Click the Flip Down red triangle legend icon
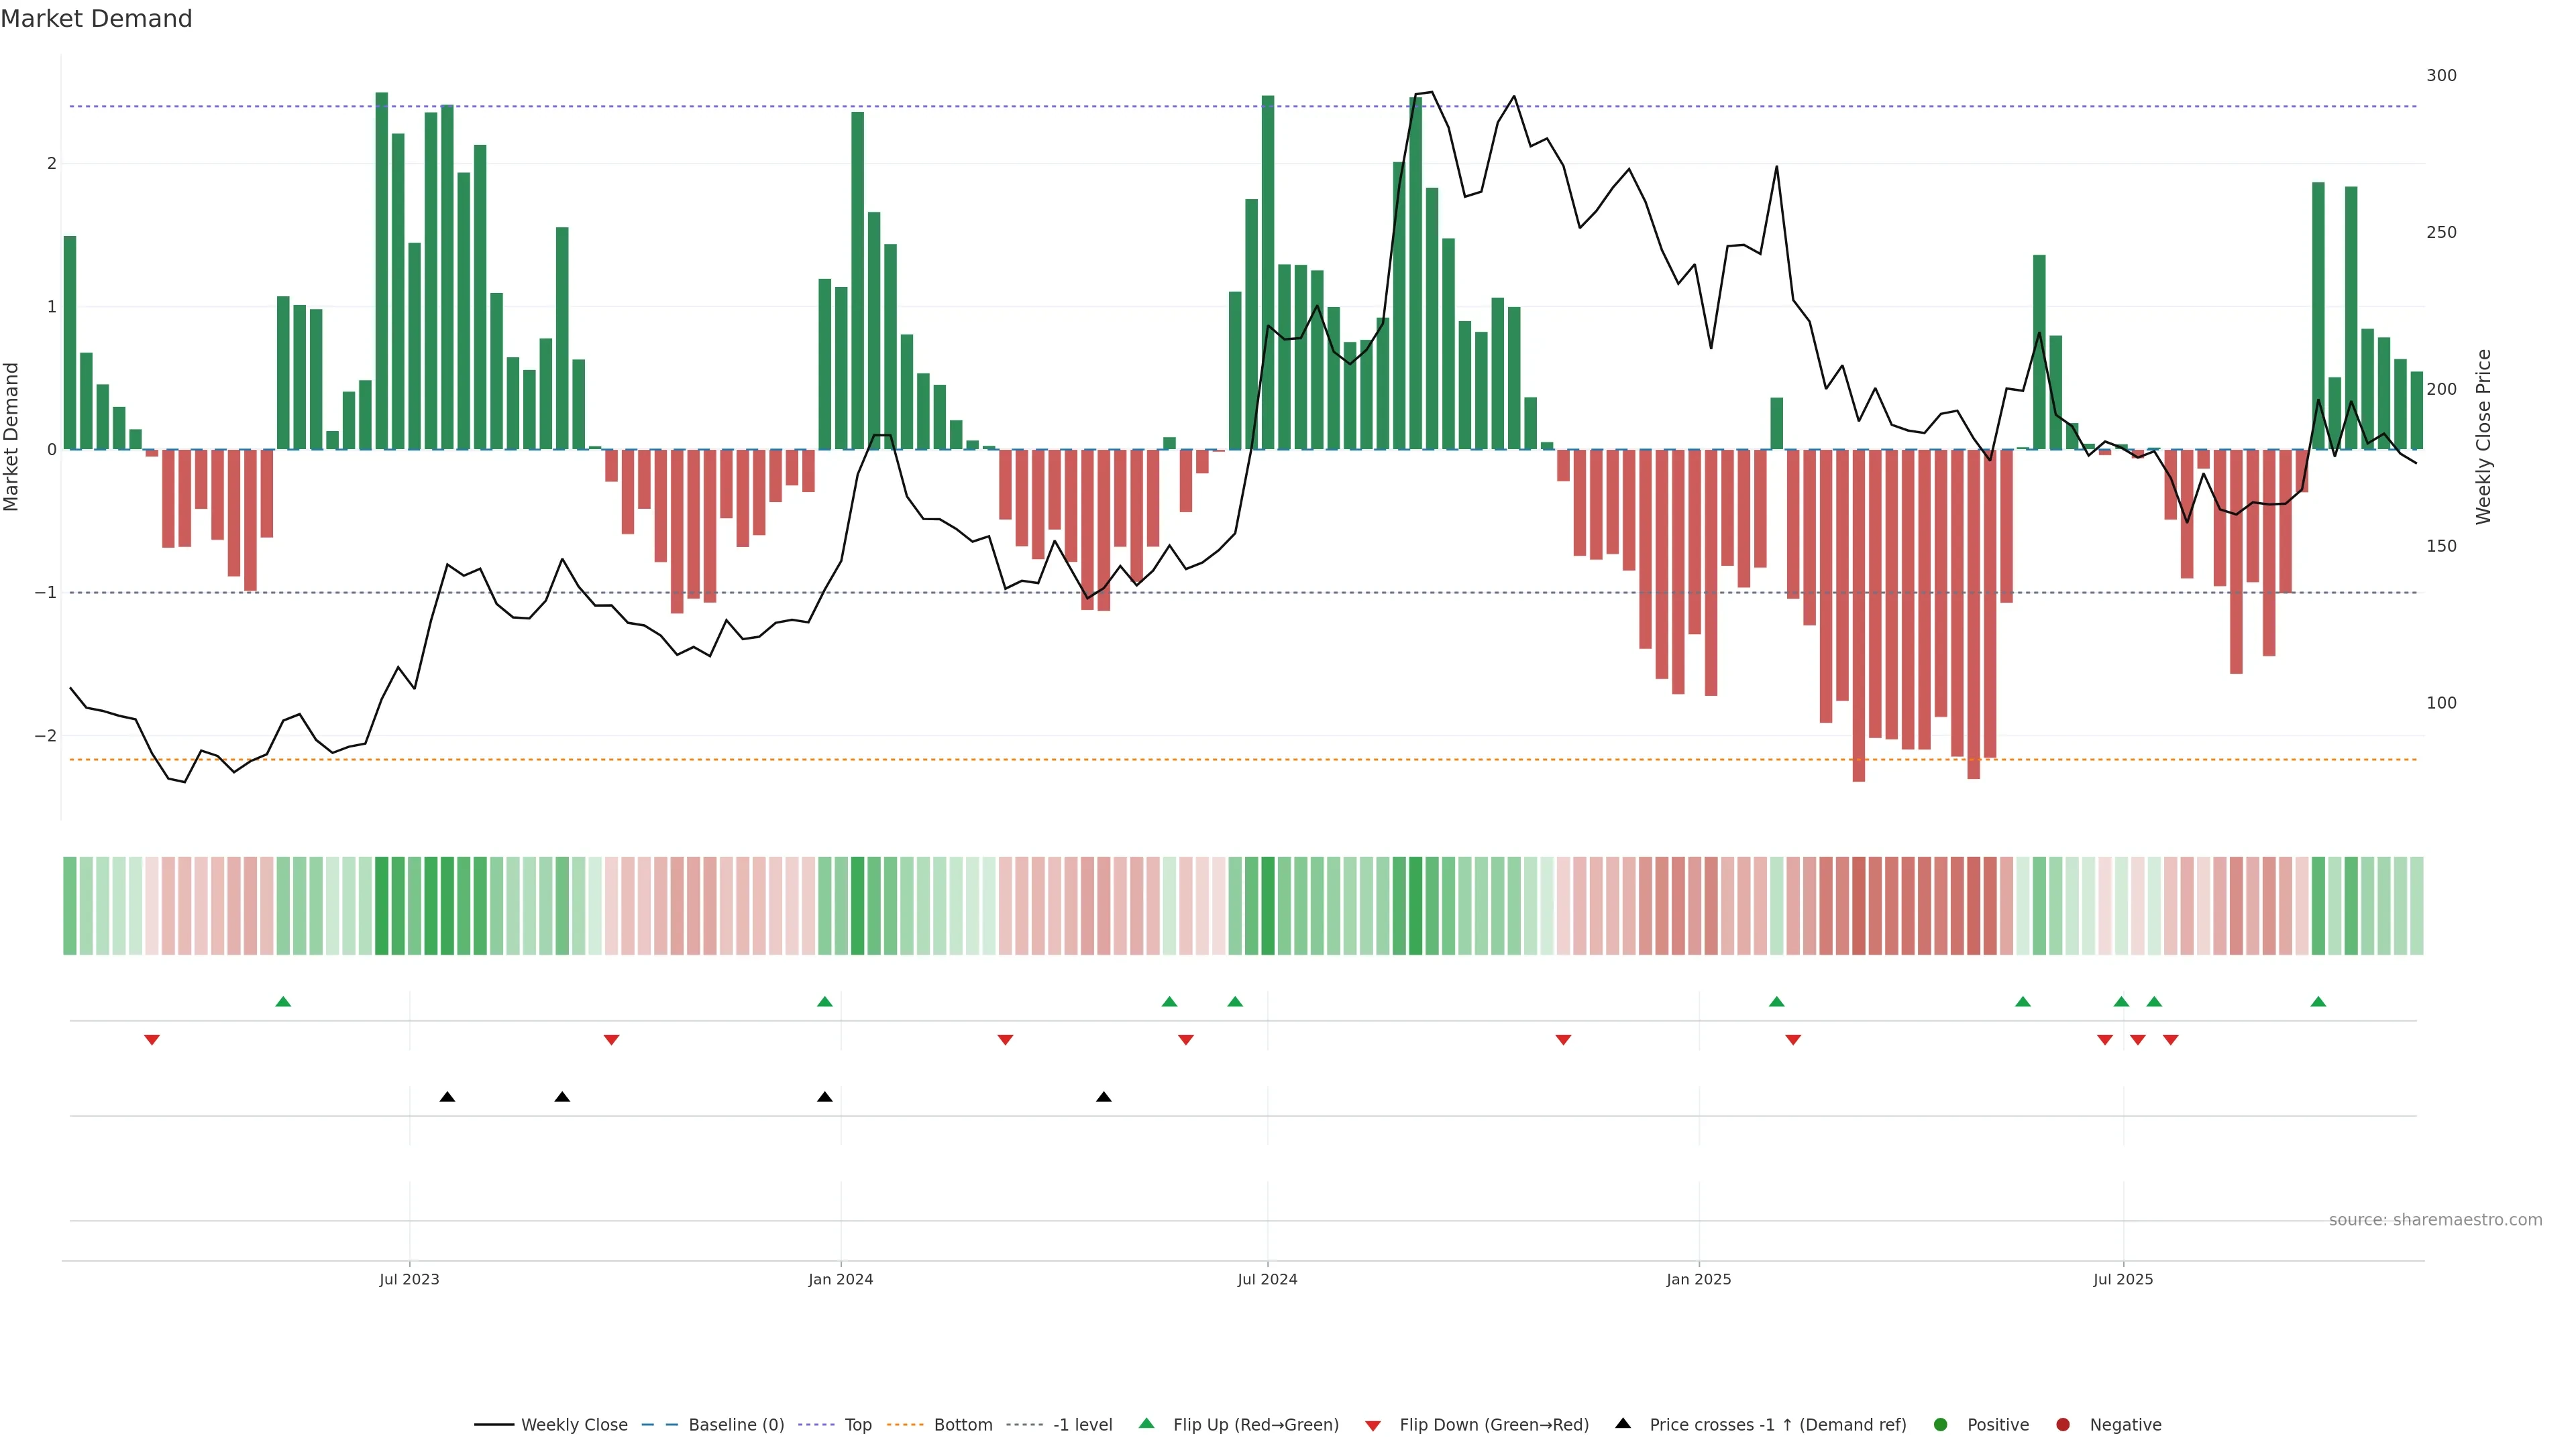2576x1448 pixels. pos(1373,1425)
